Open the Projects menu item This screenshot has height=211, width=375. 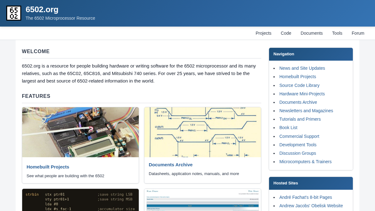click(x=263, y=33)
